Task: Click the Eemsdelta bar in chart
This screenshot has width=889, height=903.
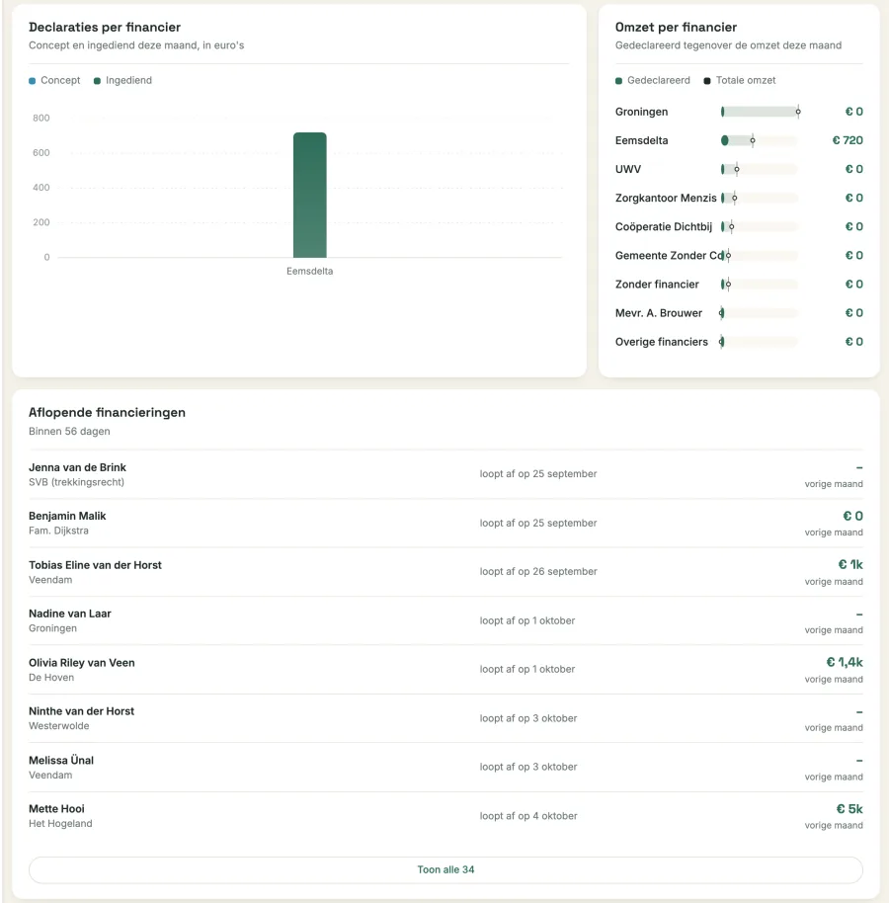Action: 310,196
